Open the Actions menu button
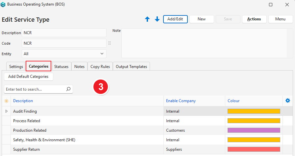This screenshot has width=295, height=156. (x=254, y=19)
